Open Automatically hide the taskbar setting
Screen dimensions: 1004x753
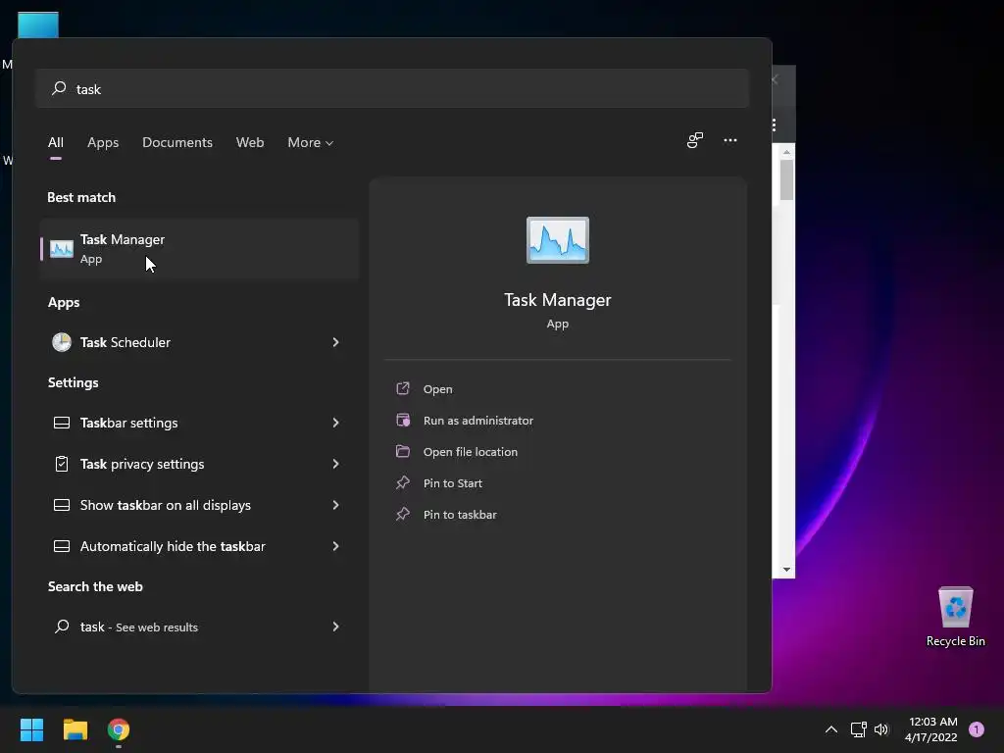tap(199, 546)
